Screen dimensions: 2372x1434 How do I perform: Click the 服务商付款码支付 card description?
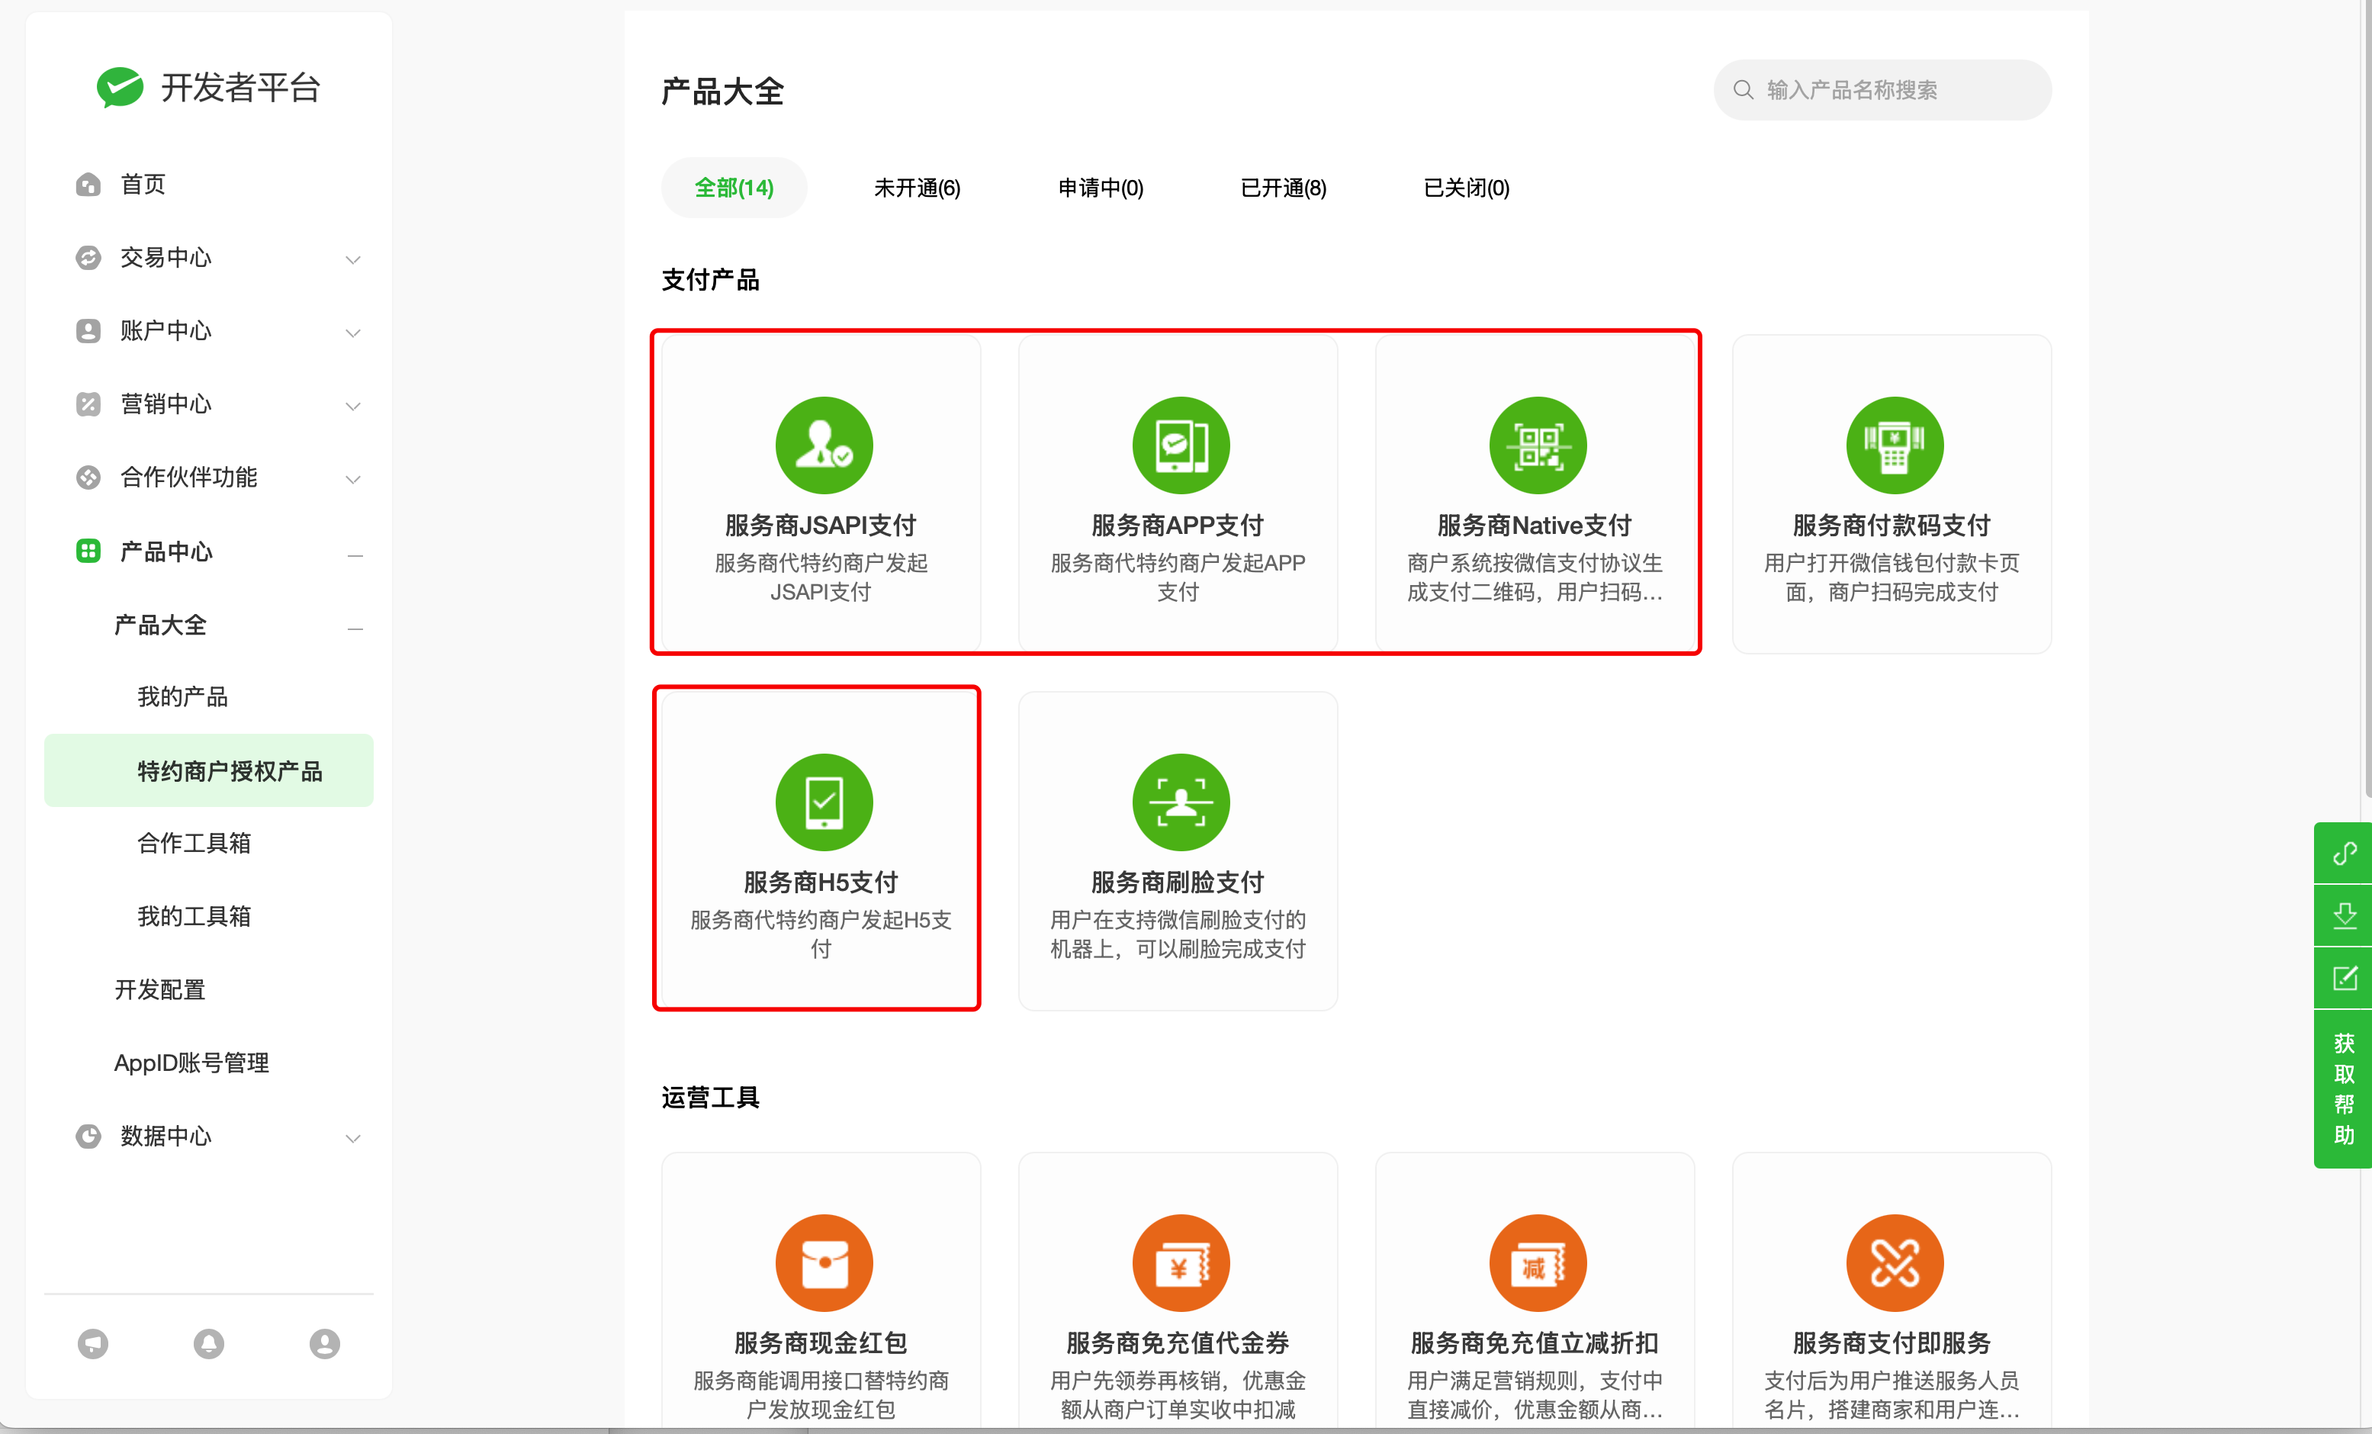point(1891,577)
